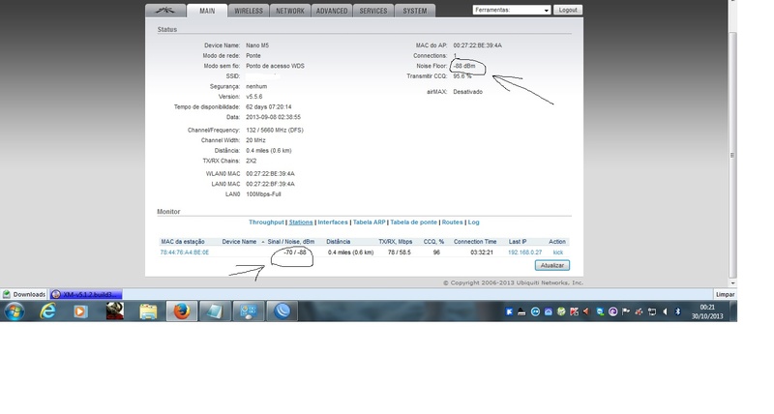Launch Internet Explorer from taskbar

click(47, 311)
